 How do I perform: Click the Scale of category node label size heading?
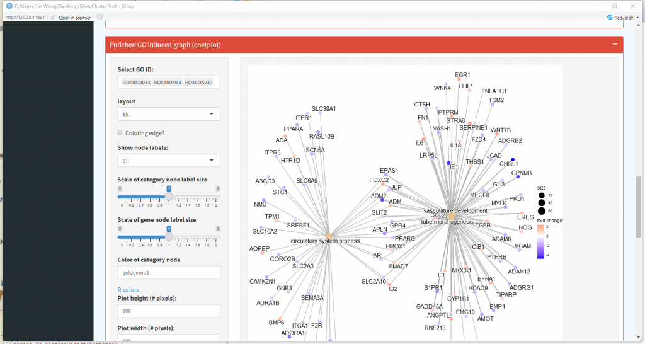[x=162, y=180]
